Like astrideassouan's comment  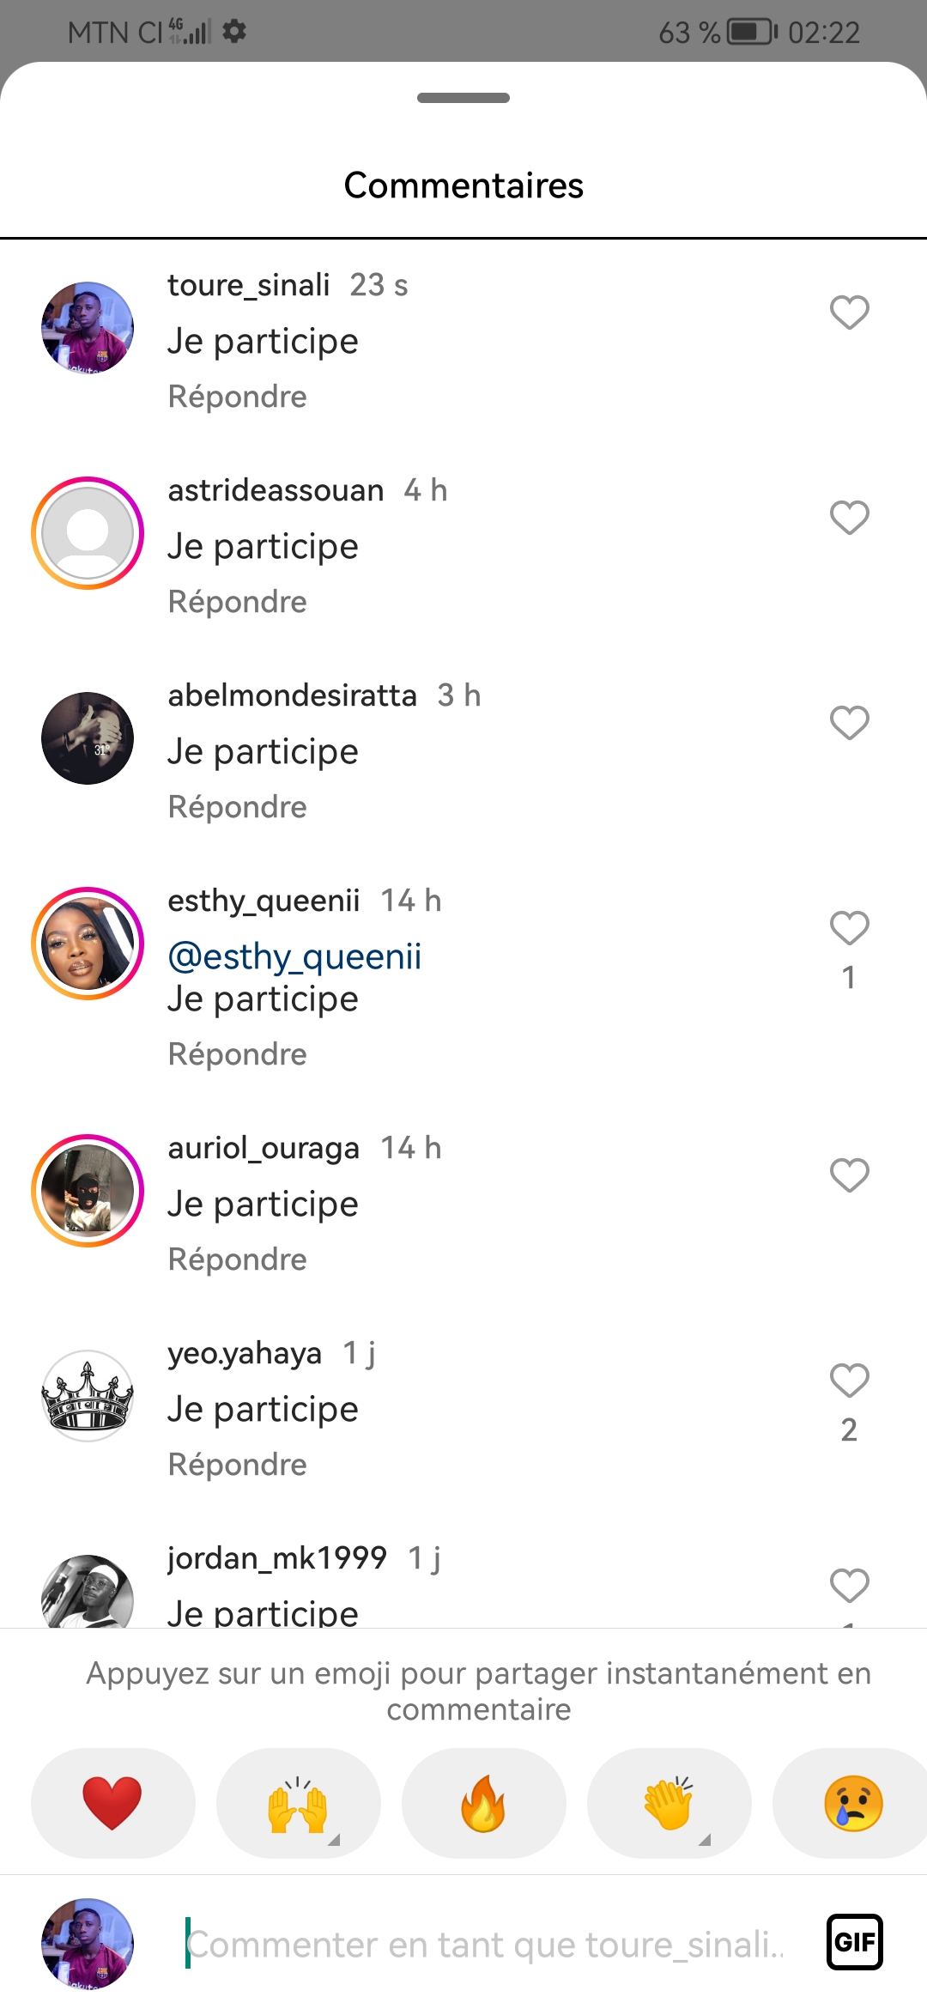tap(849, 518)
